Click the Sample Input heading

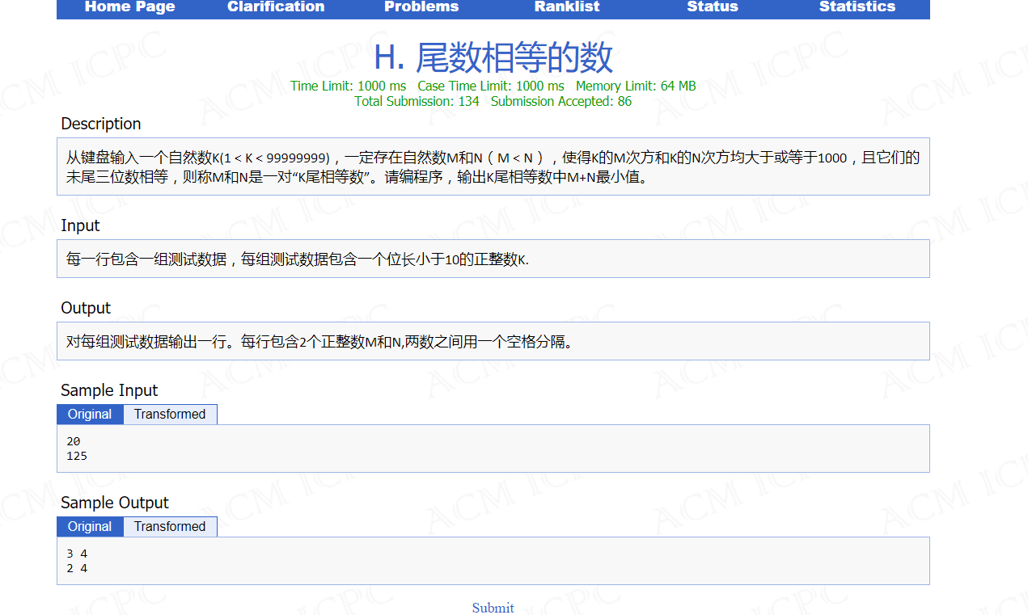pyautogui.click(x=109, y=390)
